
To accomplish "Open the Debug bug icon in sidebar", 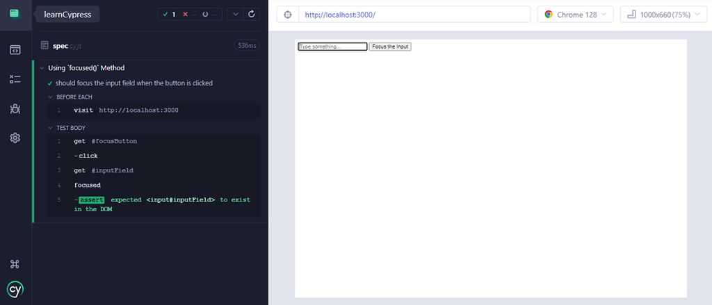I will pos(15,108).
